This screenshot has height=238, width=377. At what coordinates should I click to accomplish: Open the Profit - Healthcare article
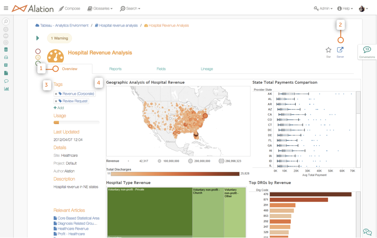point(69,234)
